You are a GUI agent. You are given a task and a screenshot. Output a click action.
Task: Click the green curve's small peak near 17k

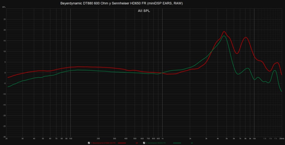pos(275,71)
